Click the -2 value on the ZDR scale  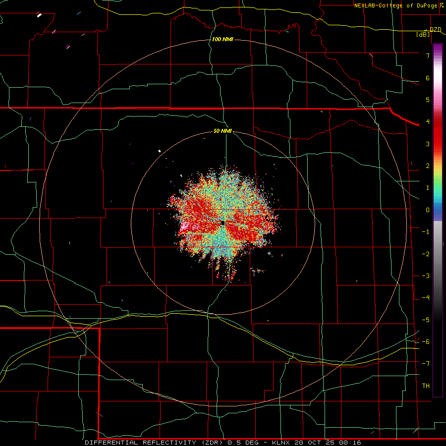click(x=426, y=254)
